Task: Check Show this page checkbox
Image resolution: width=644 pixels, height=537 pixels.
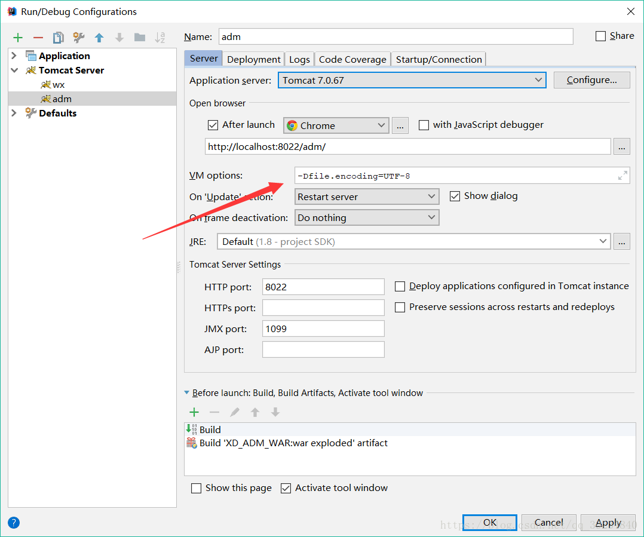Action: pos(197,488)
